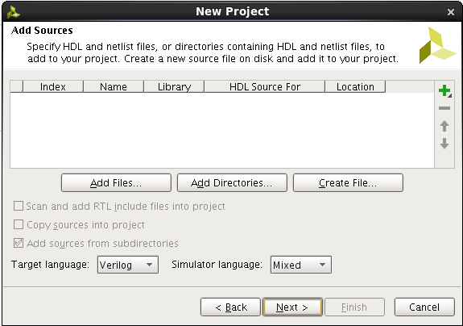Screen dimensions: 463x326
Task: Click the HDL Source For column header
Action: 265,86
